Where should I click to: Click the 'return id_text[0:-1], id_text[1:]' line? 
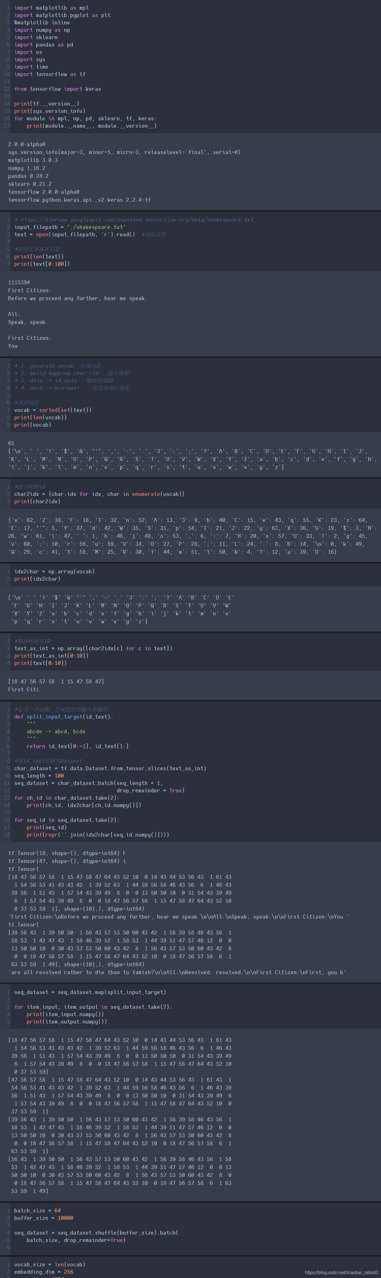[x=78, y=746]
